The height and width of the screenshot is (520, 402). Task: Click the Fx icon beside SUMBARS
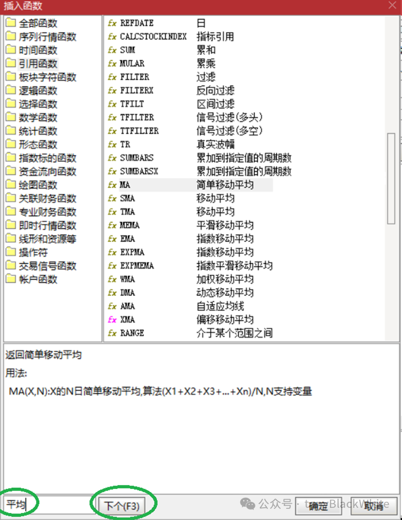(112, 158)
